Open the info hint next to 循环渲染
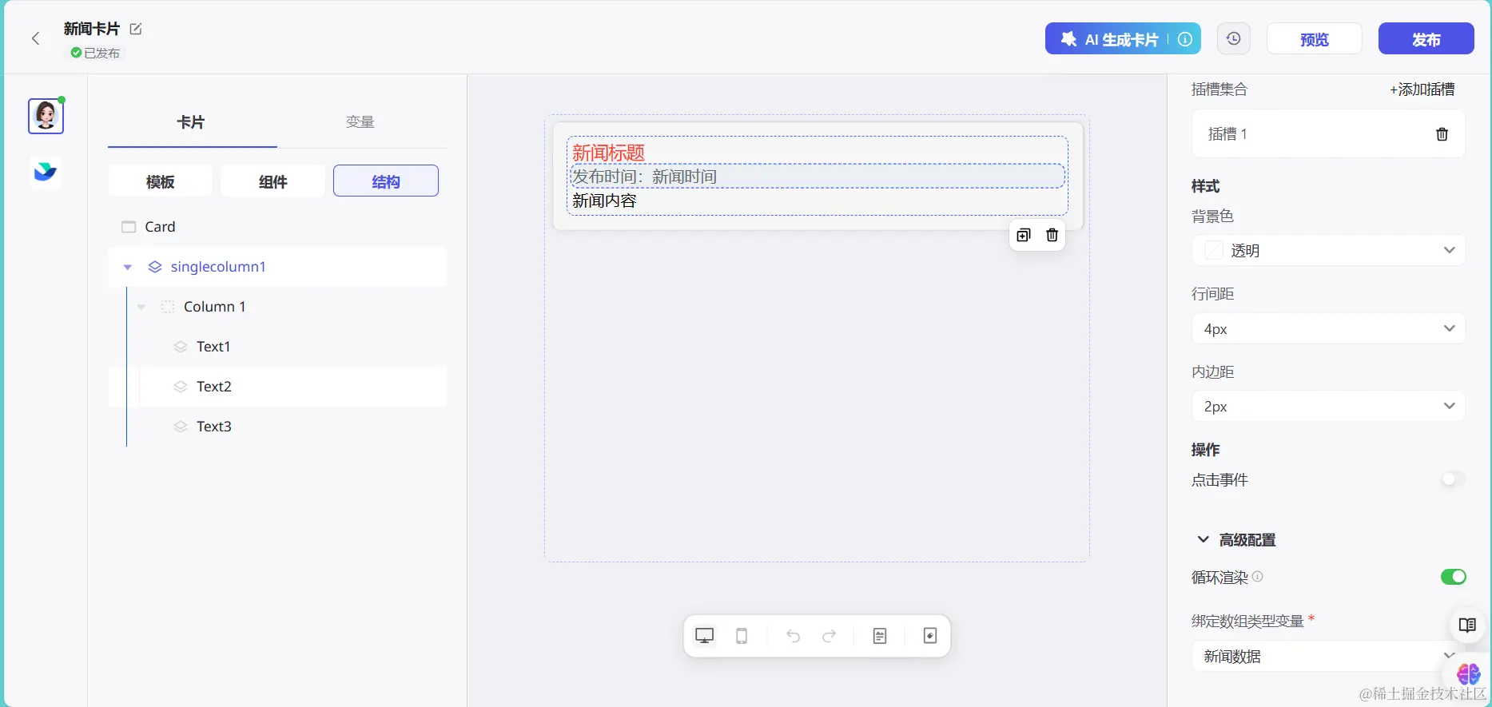This screenshot has width=1492, height=707. tap(1257, 577)
